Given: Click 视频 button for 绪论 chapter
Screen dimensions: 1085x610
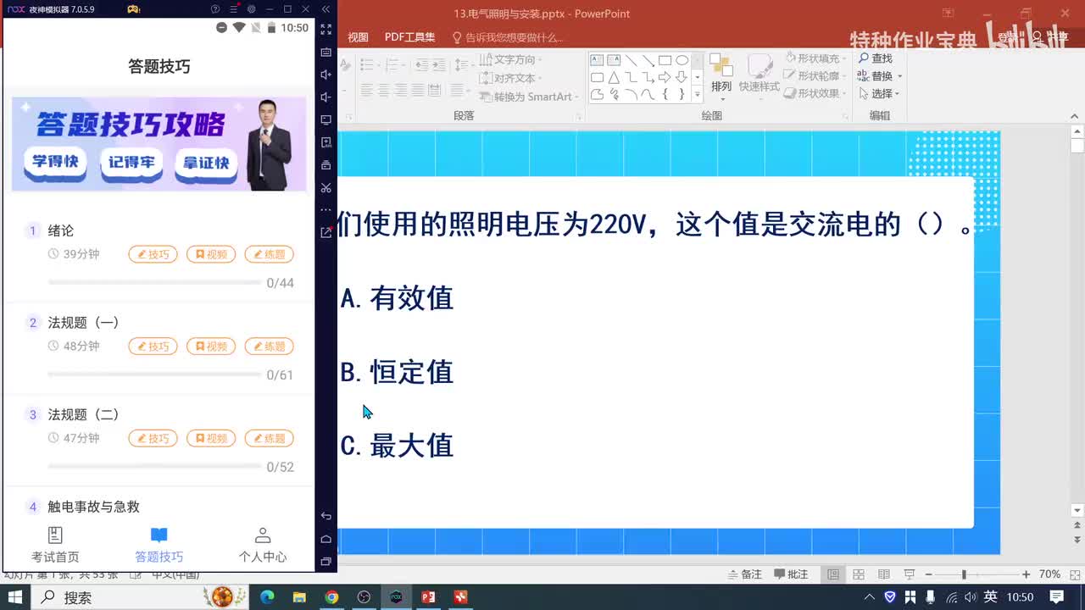Looking at the screenshot, I should pos(211,254).
